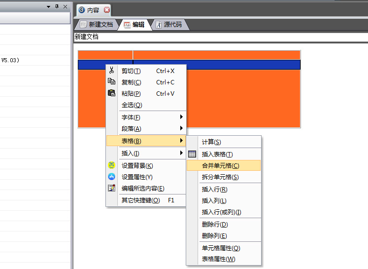Click the Set Background (设置背景) icon

coord(112,165)
